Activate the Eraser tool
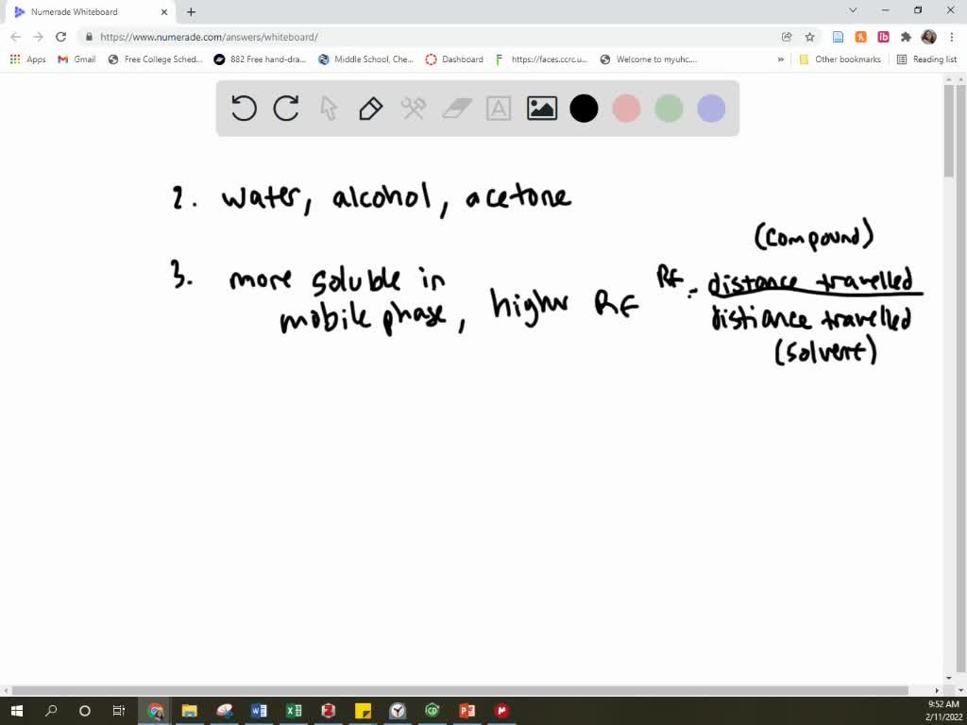This screenshot has width=967, height=725. (x=455, y=108)
